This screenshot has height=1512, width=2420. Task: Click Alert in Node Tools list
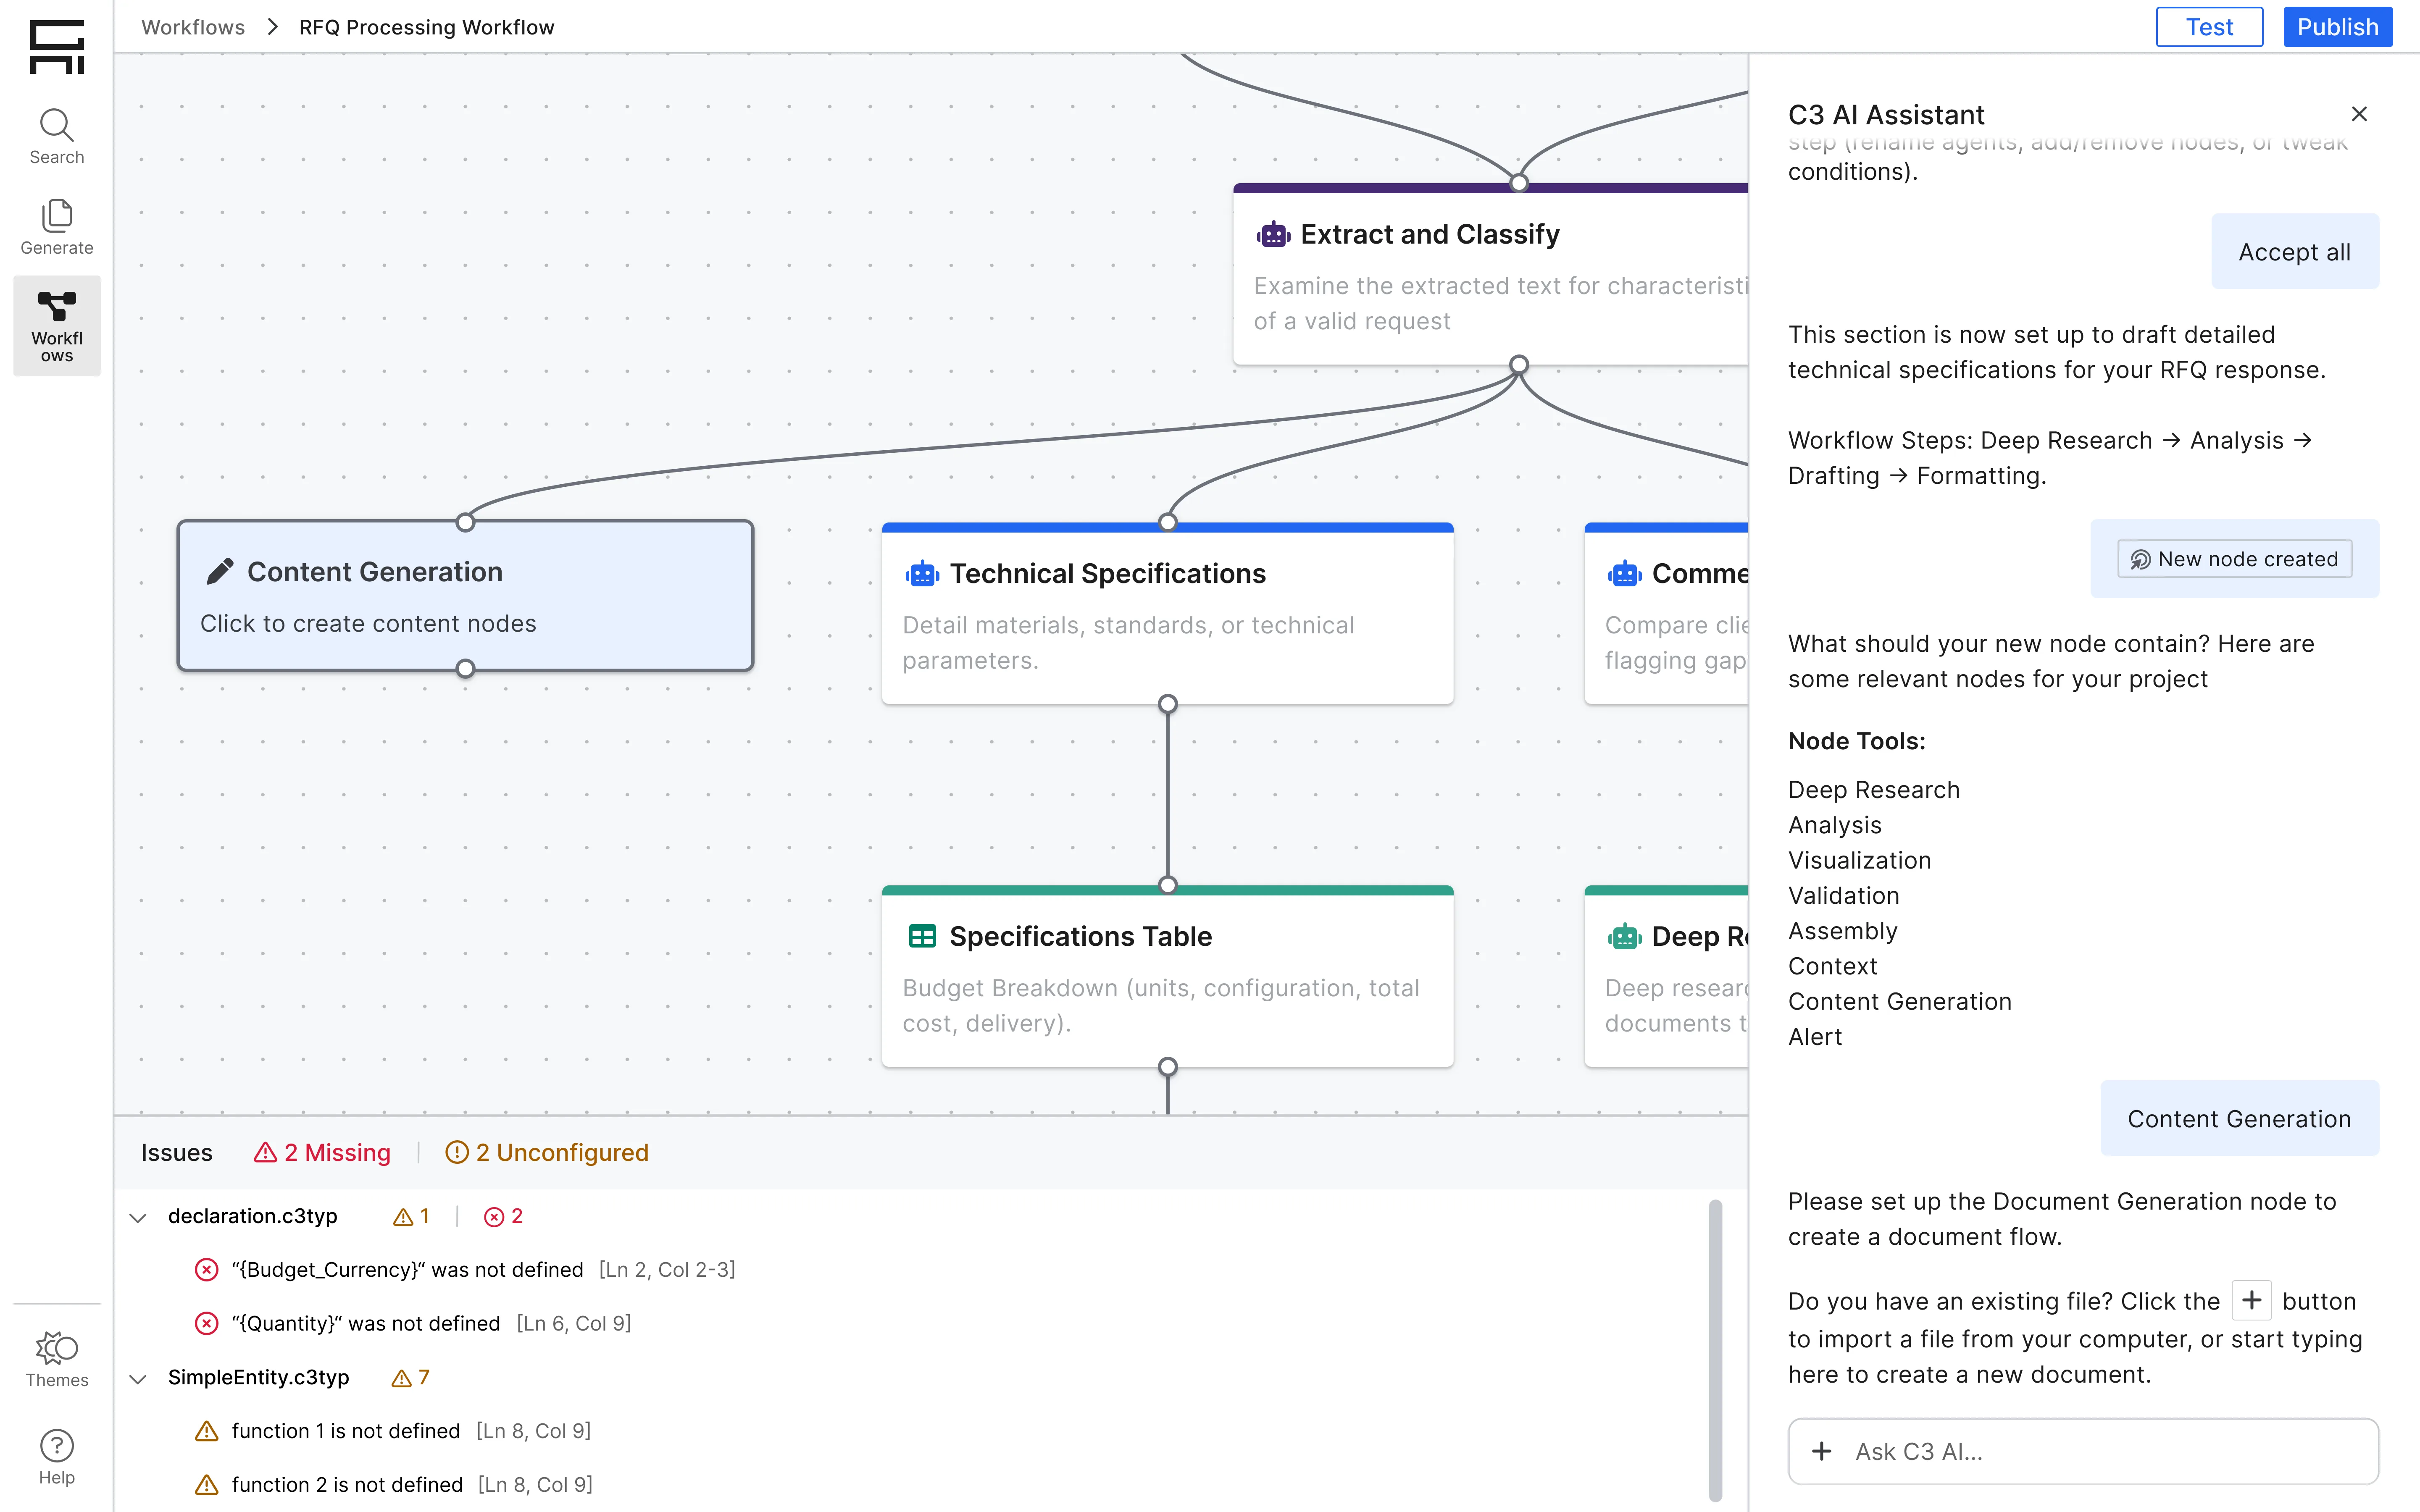[x=1814, y=1036]
